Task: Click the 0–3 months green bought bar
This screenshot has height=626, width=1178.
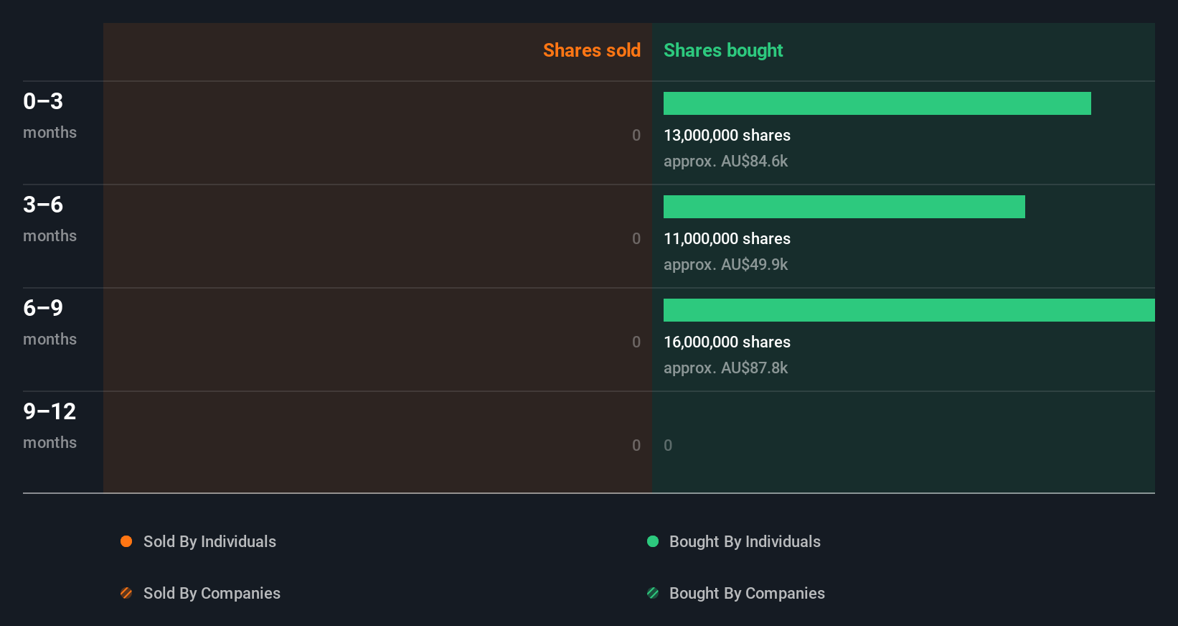Action: (877, 103)
